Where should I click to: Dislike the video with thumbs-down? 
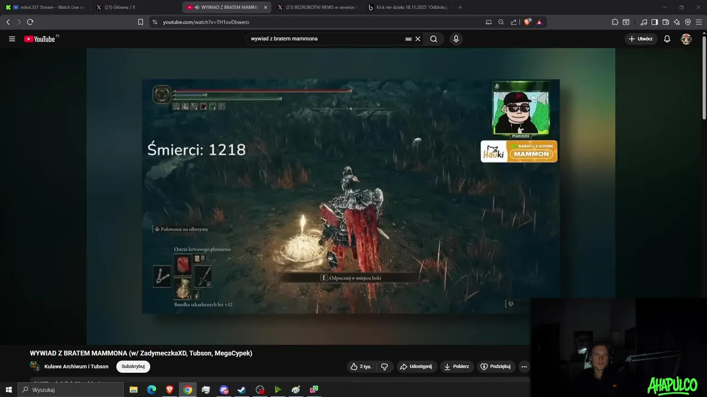pyautogui.click(x=384, y=366)
